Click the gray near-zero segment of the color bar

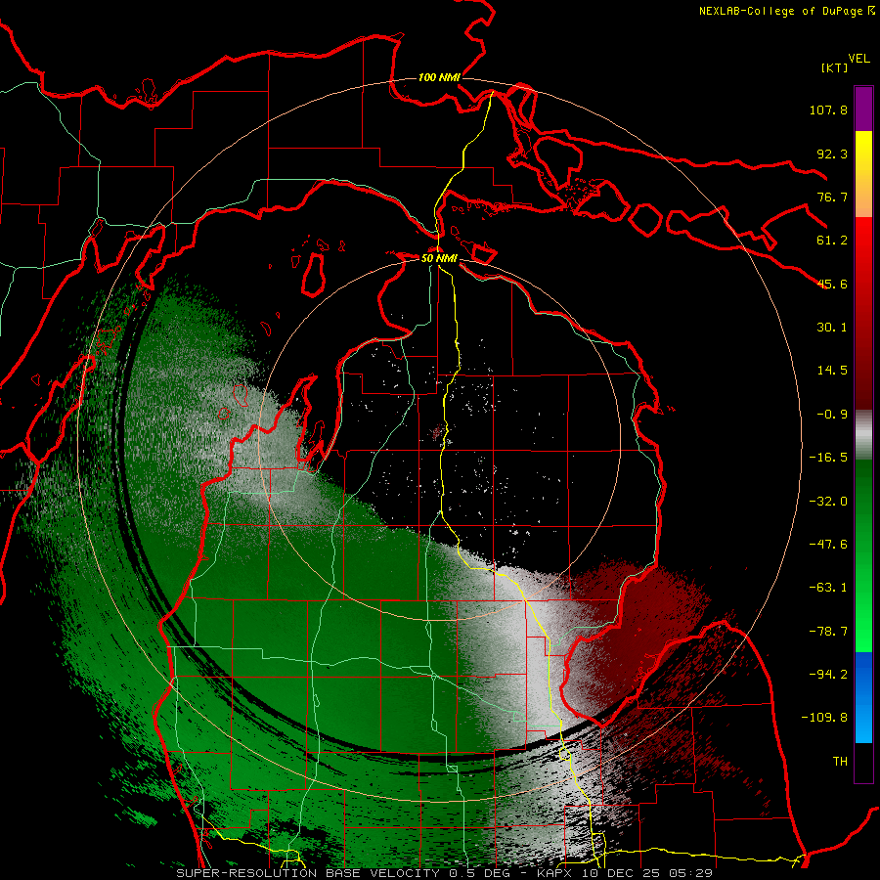pos(863,435)
